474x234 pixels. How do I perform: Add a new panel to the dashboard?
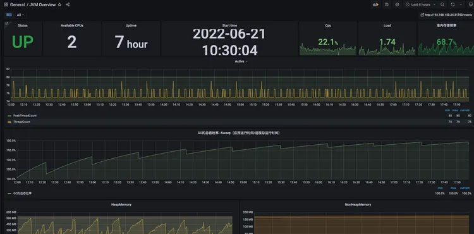(x=375, y=4)
